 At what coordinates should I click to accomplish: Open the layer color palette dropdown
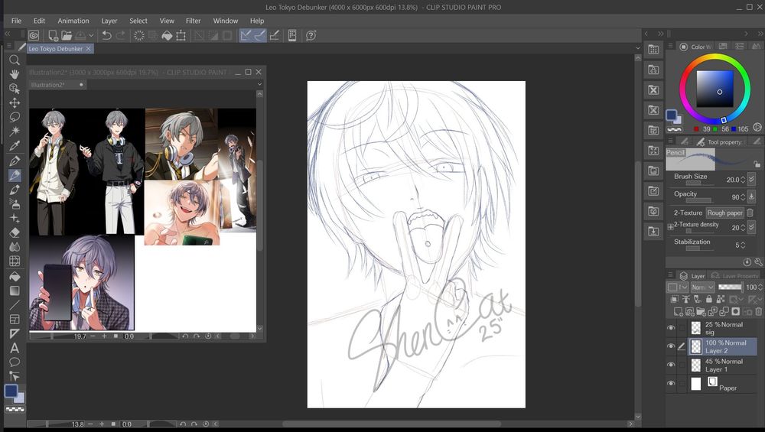pyautogui.click(x=678, y=287)
